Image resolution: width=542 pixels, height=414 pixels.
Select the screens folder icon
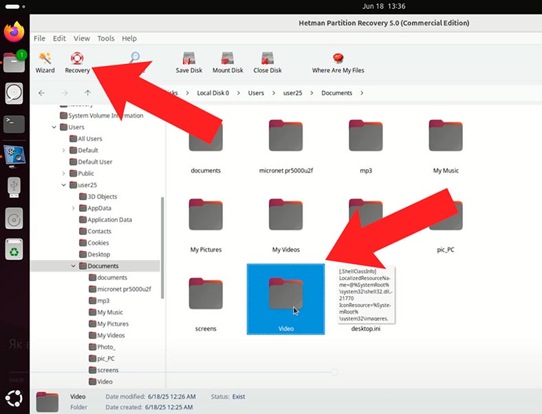[x=206, y=294]
